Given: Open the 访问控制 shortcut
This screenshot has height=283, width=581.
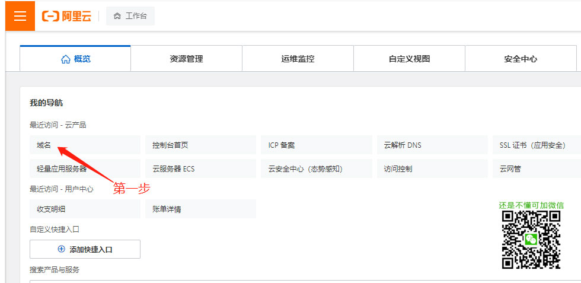Looking at the screenshot, I should pos(432,168).
